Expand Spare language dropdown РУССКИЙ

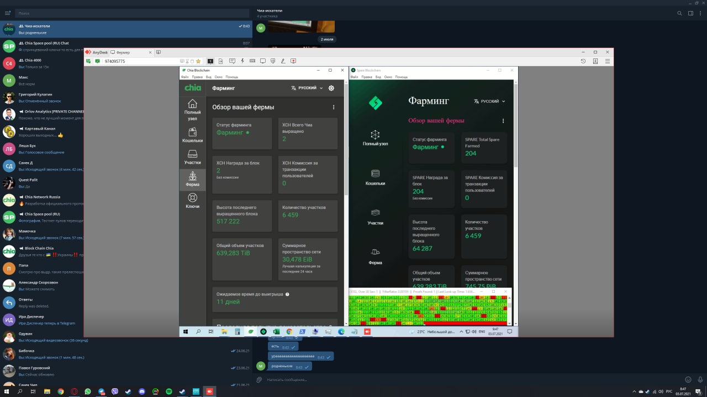coord(489,101)
